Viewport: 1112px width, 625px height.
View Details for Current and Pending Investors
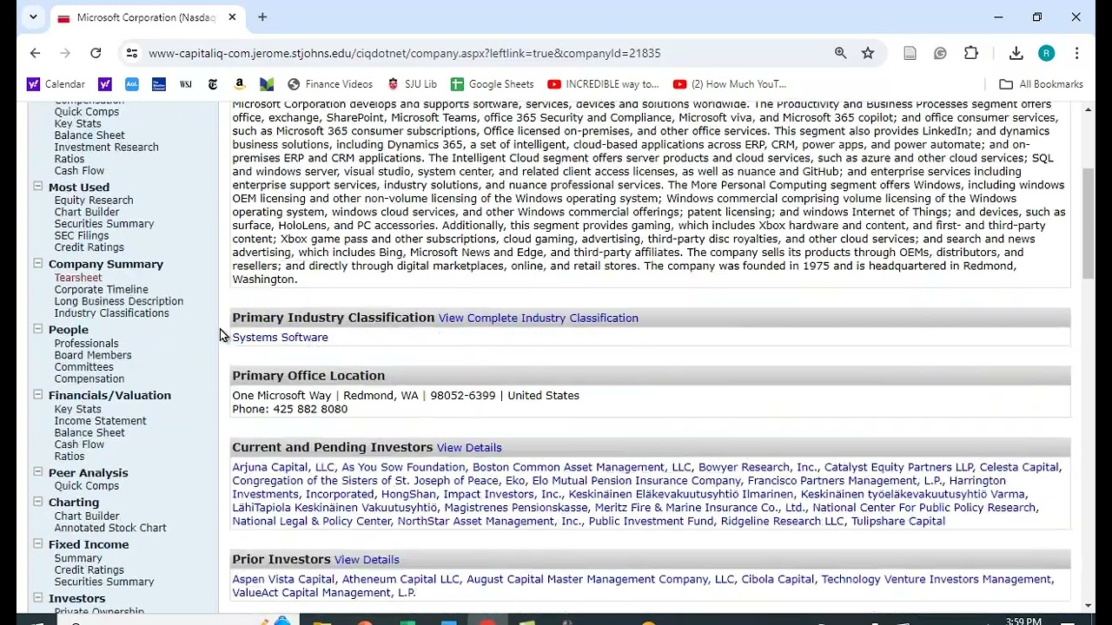469,448
